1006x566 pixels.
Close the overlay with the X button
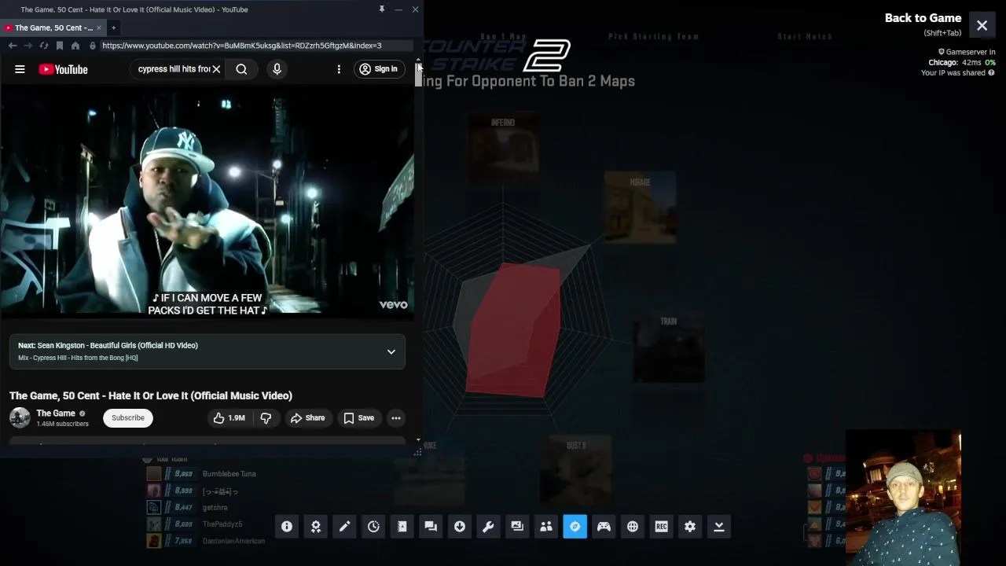(982, 25)
